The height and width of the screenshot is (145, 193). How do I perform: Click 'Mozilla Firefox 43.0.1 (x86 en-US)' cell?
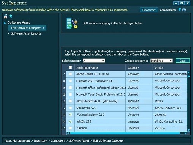tap(100, 101)
